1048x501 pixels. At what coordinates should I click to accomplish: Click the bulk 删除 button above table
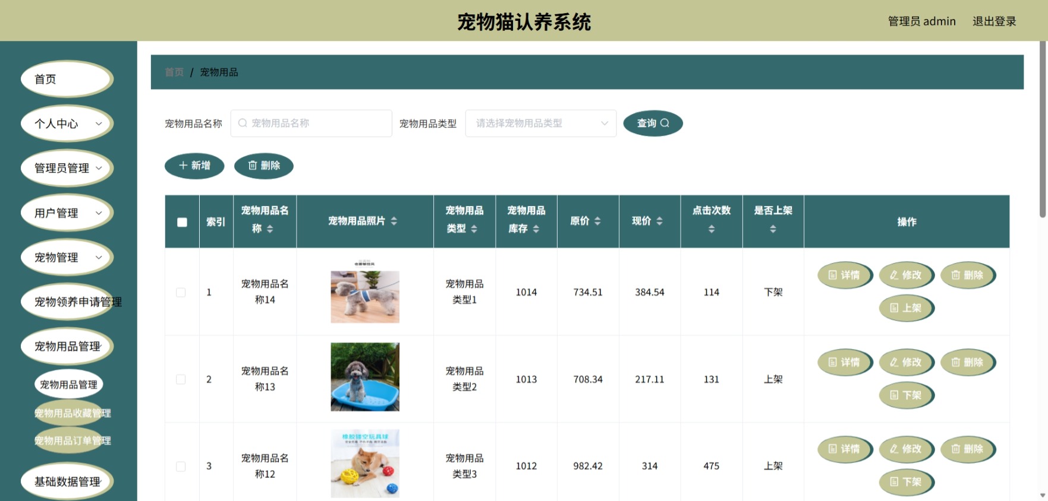264,166
